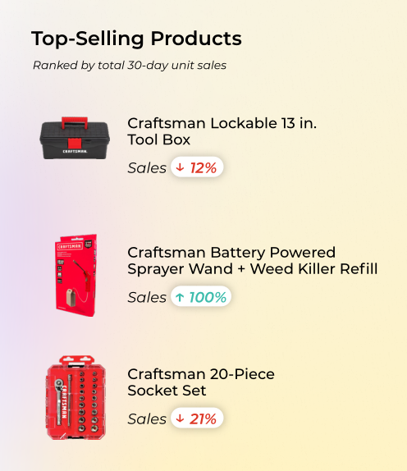Click the red down arrow beside 21%

click(180, 418)
